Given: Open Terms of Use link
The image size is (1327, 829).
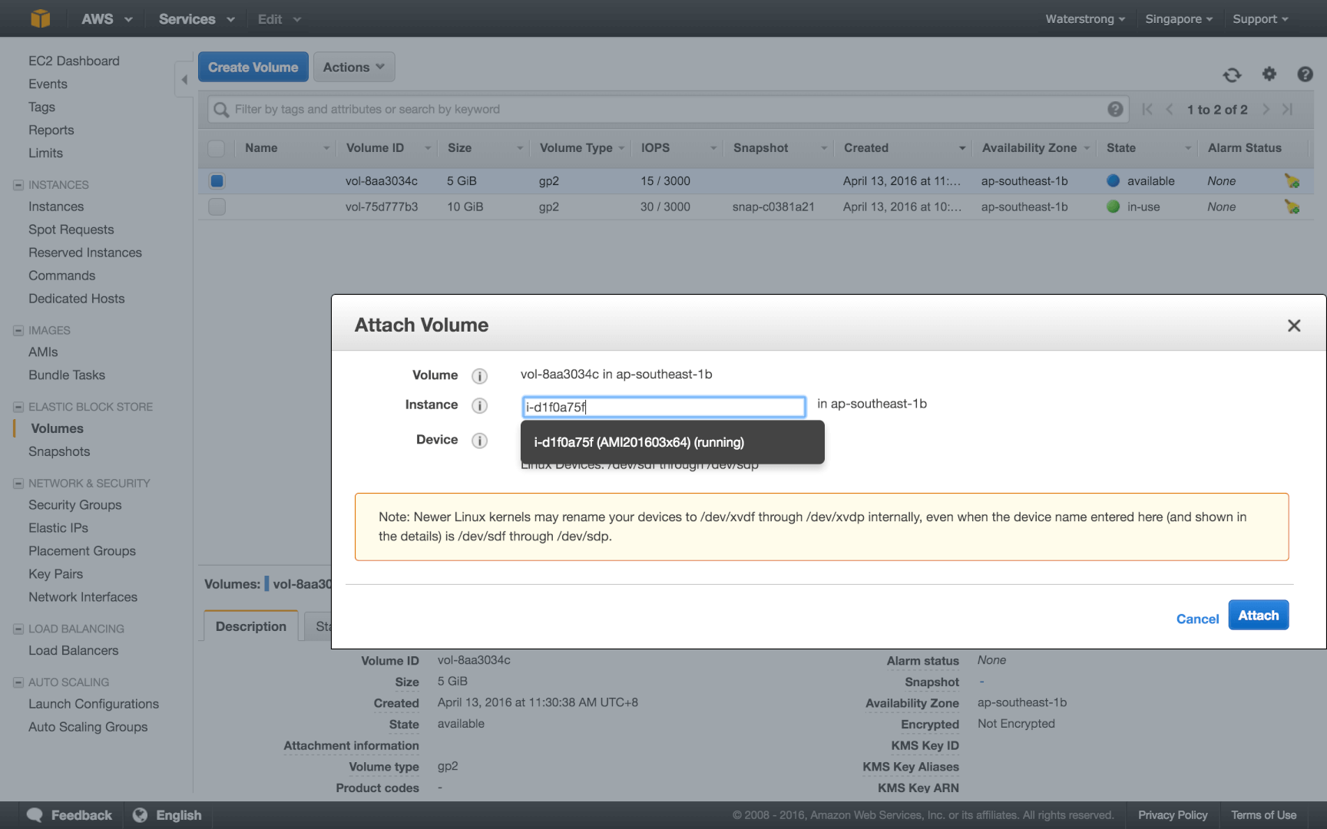Looking at the screenshot, I should tap(1263, 815).
